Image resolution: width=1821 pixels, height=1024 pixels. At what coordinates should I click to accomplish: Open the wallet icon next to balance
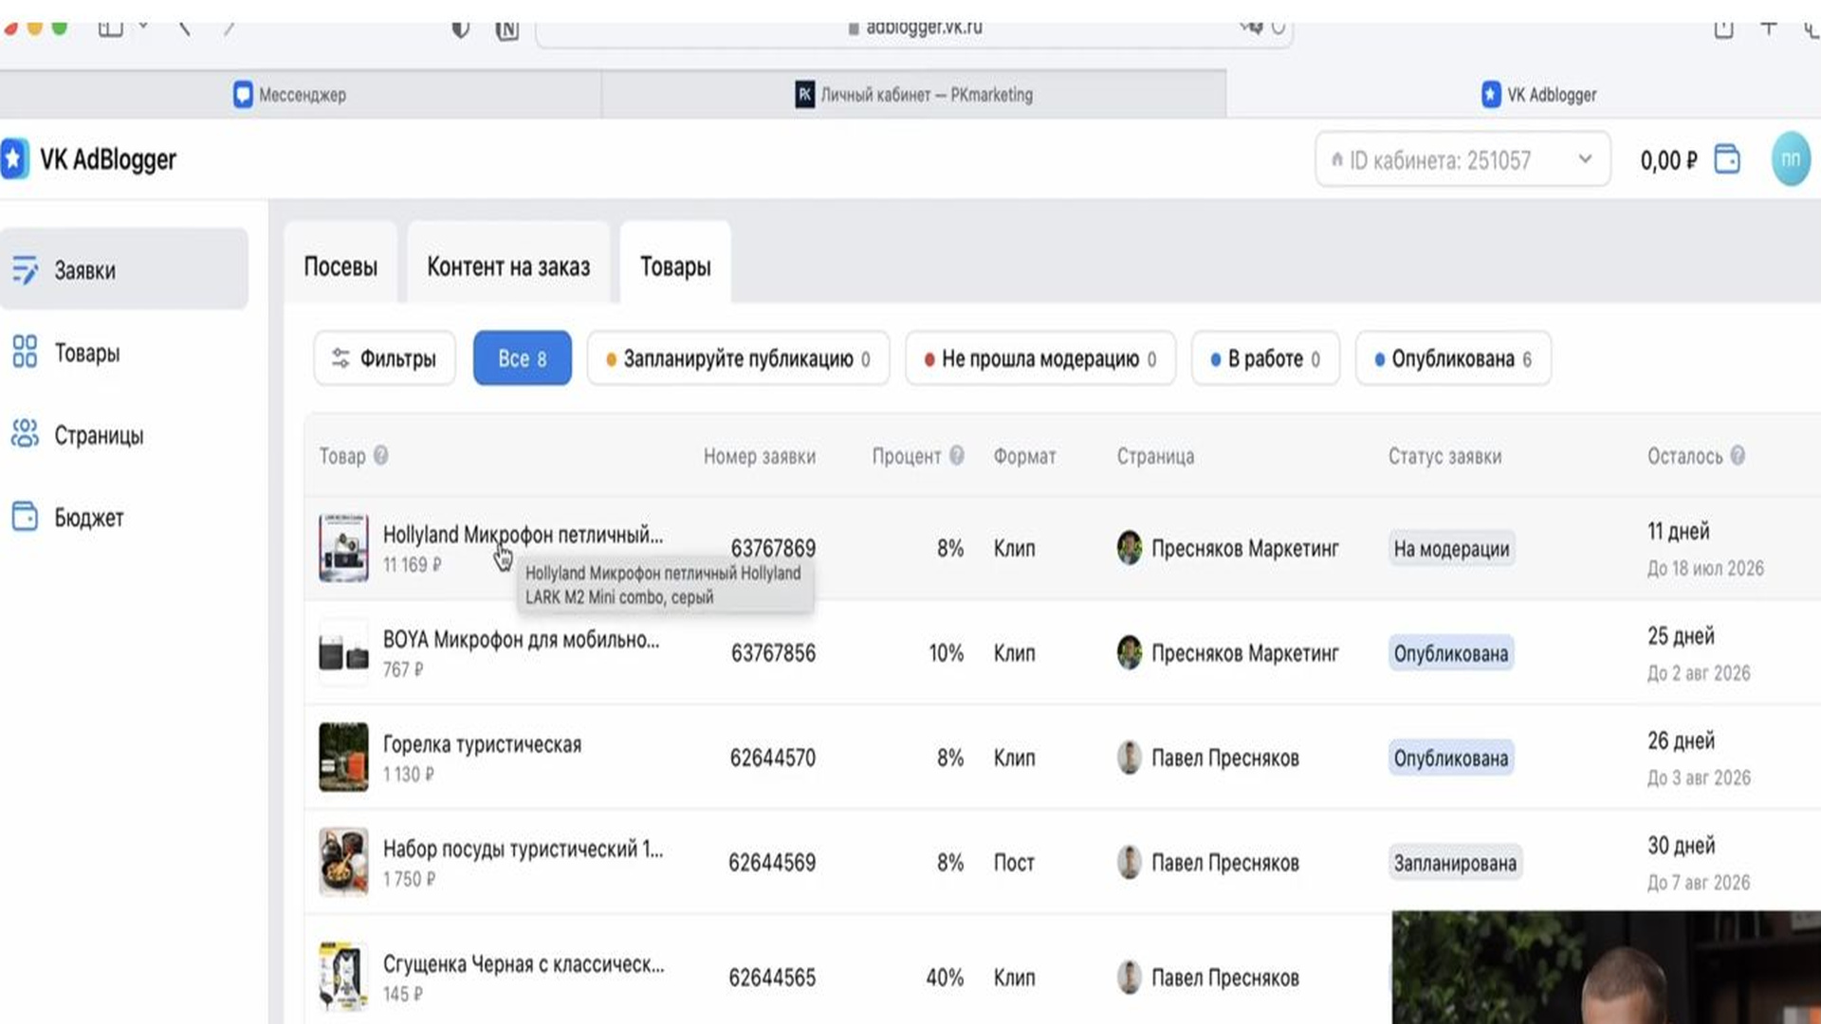click(x=1727, y=159)
